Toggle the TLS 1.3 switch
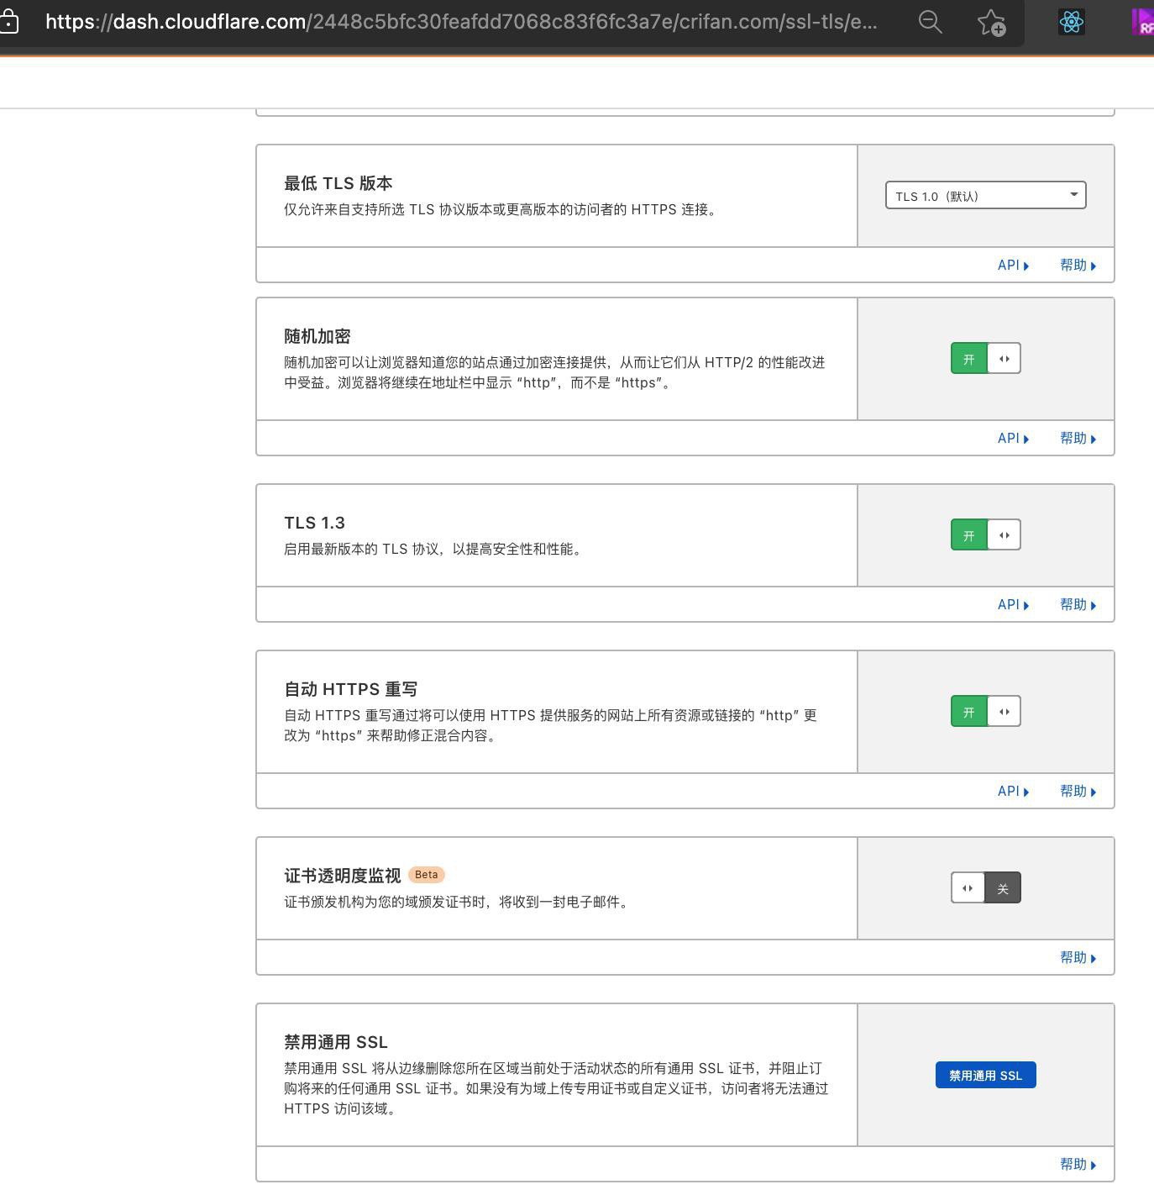This screenshot has width=1154, height=1195. tap(985, 535)
